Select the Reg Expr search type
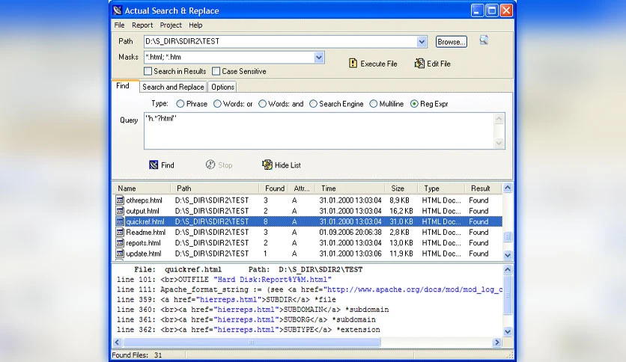 414,104
